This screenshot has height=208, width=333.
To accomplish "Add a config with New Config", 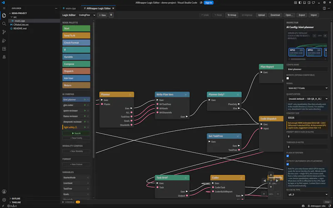I will [x=76, y=138].
